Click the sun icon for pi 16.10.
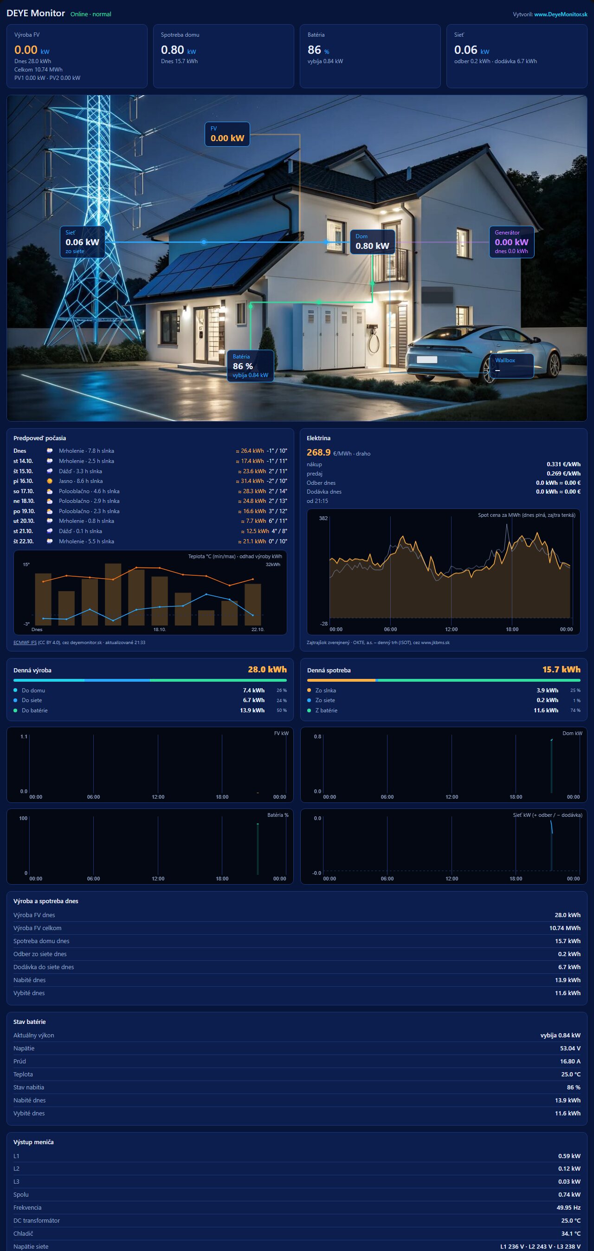594x1251 pixels. click(50, 481)
